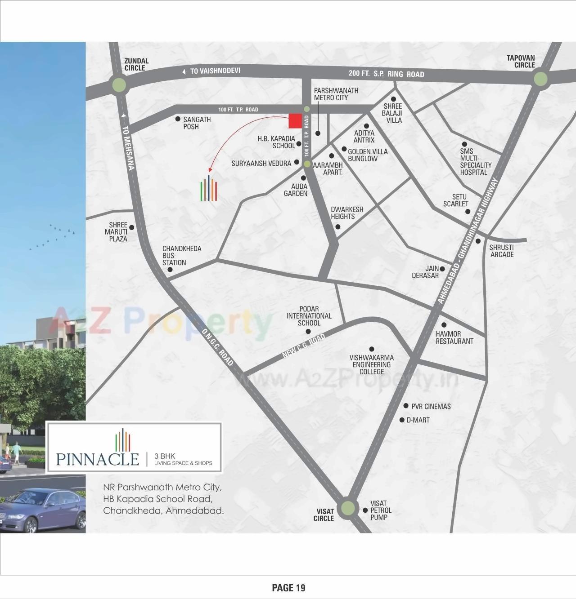Click the PINNACLE logo box
Image resolution: width=576 pixels, height=599 pixels.
[134, 448]
